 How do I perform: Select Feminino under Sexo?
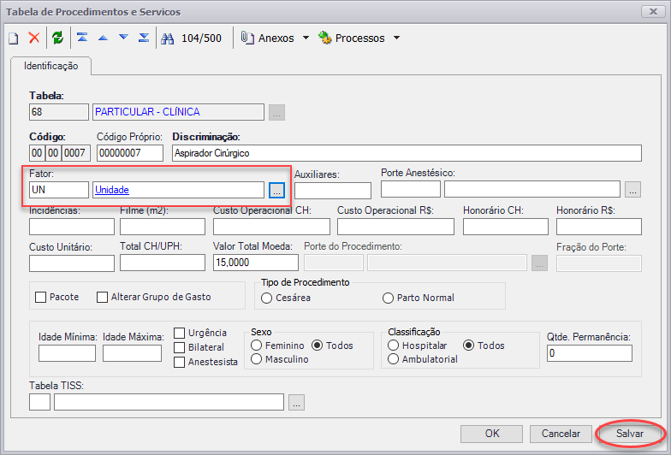pos(257,346)
